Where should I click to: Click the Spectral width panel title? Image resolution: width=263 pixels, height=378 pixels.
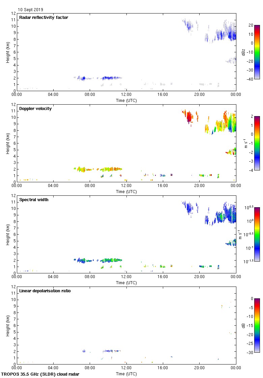[x=34, y=200]
